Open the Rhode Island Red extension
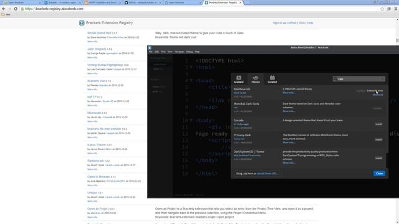This screenshot has height=224, width=399. tap(99, 33)
